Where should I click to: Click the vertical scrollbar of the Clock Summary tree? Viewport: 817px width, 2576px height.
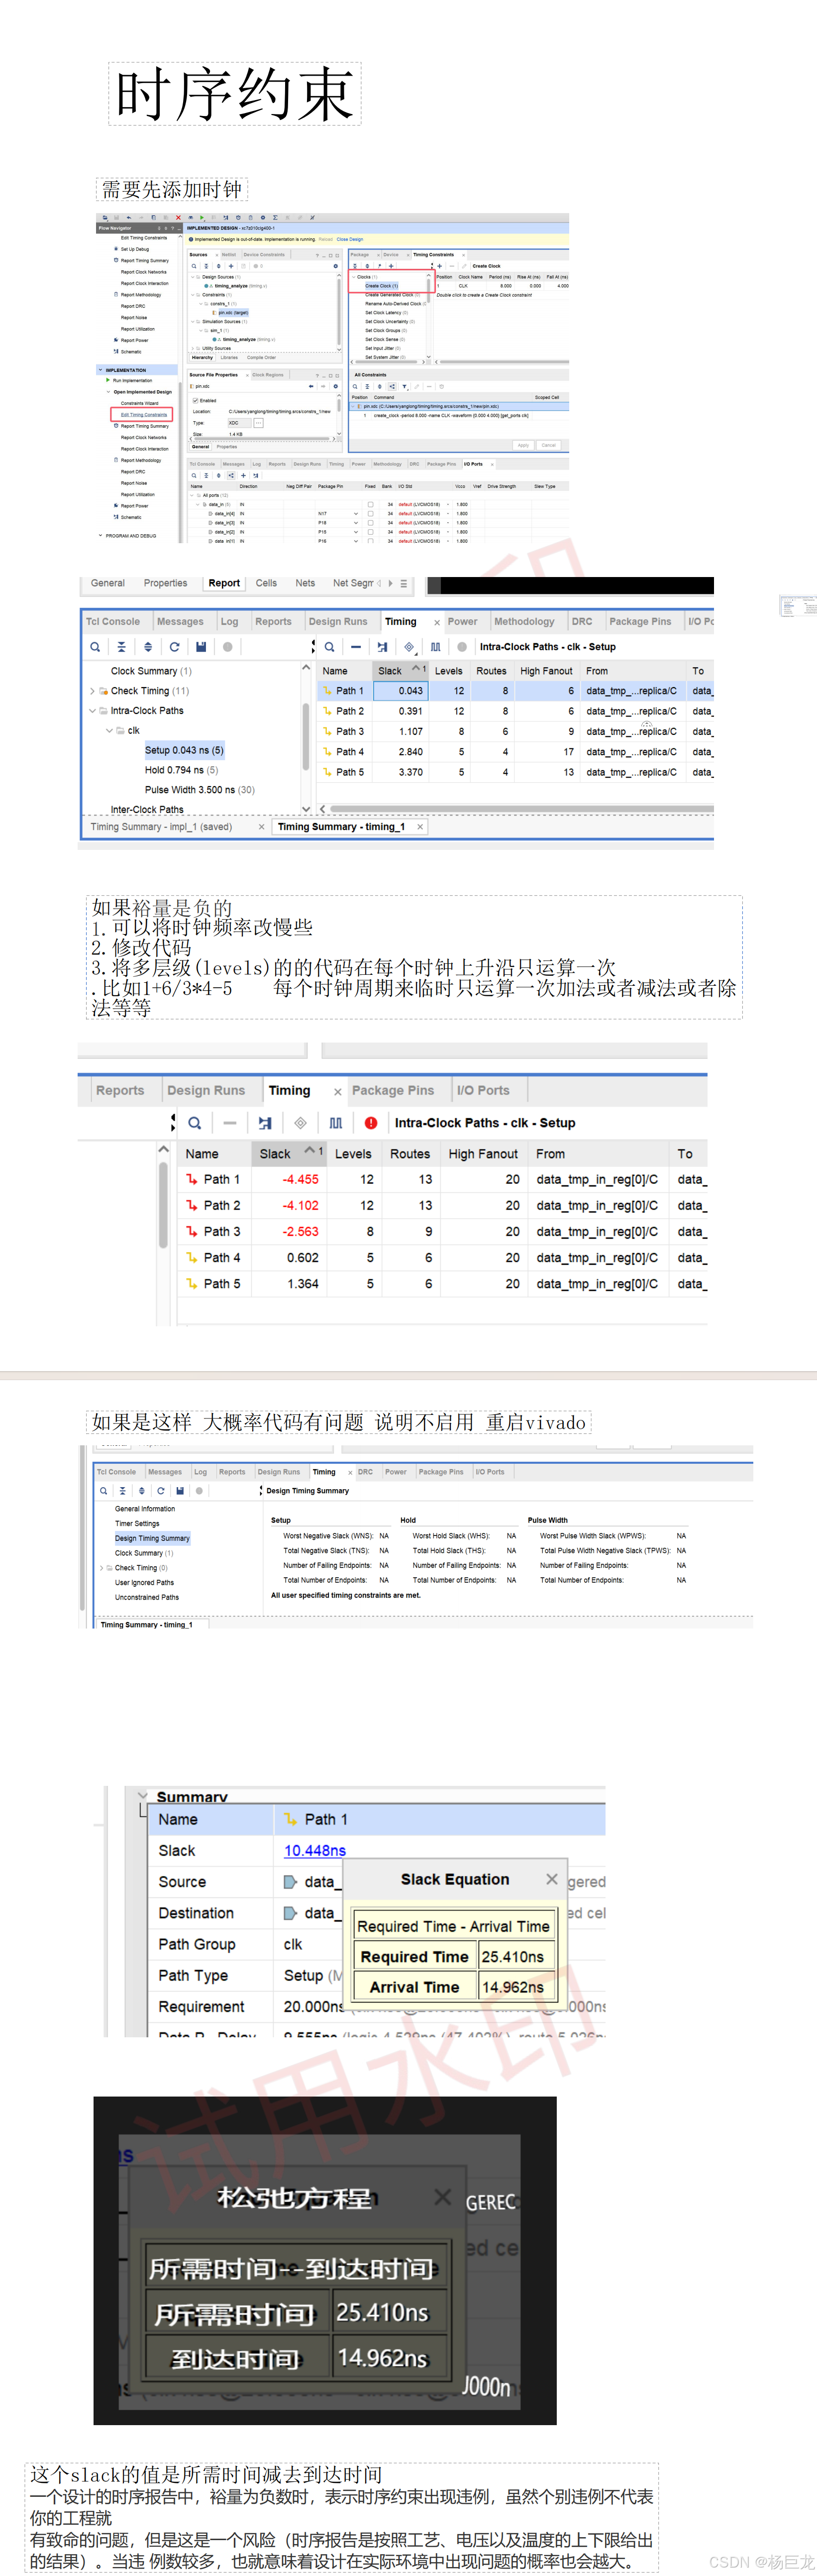coord(306,737)
